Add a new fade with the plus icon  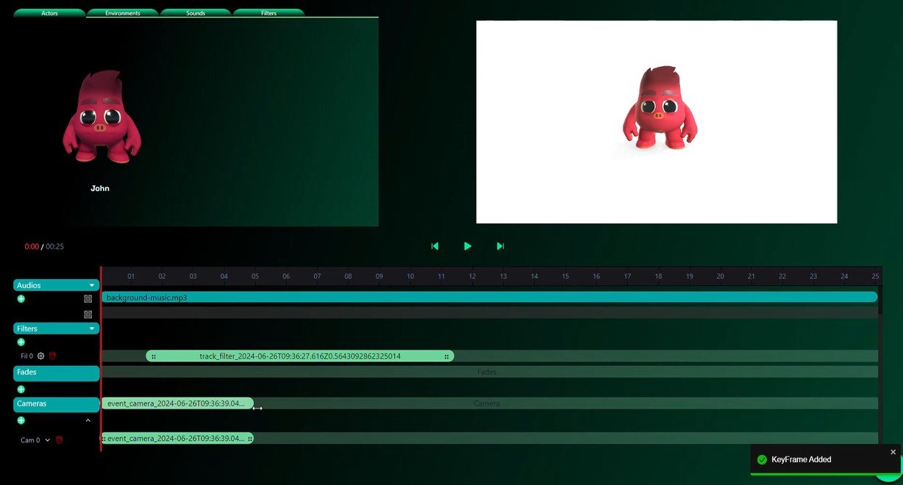pyautogui.click(x=21, y=389)
